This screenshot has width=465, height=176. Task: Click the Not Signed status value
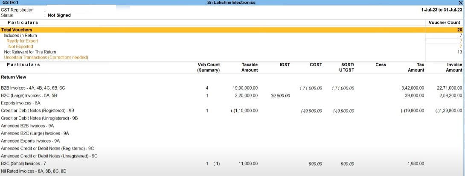click(59, 15)
